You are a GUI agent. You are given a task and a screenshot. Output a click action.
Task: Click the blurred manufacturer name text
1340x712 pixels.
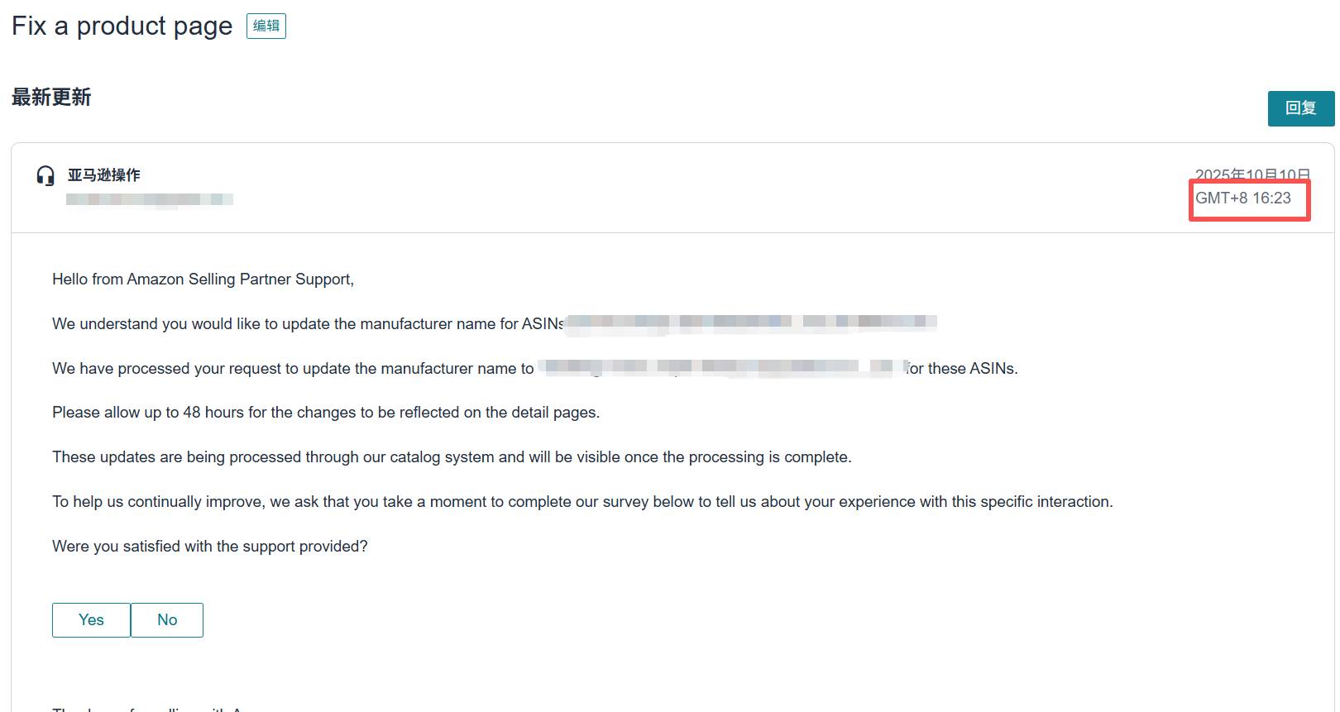pos(720,367)
